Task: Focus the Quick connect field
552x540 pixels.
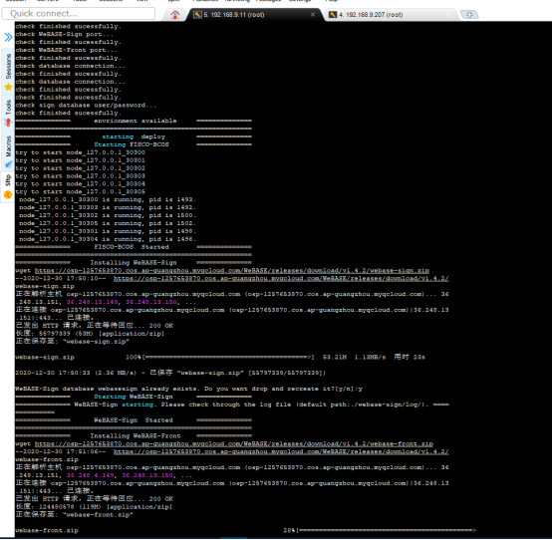Action: click(79, 13)
